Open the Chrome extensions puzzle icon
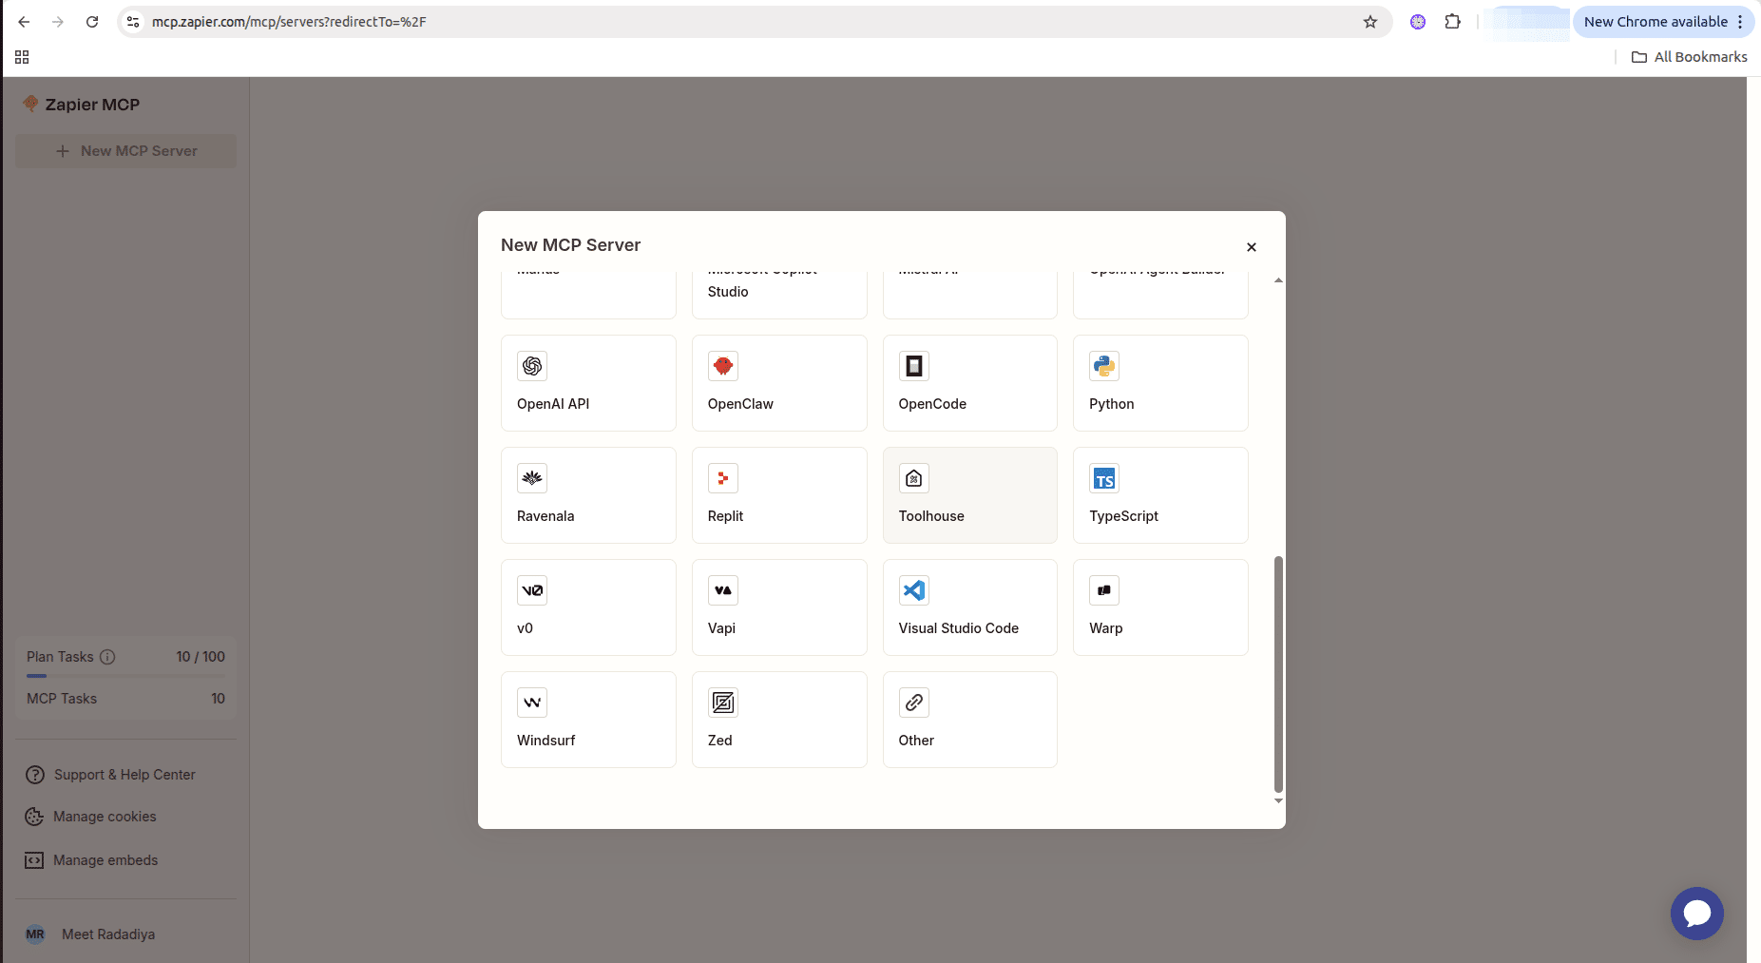This screenshot has width=1761, height=963. click(x=1453, y=22)
